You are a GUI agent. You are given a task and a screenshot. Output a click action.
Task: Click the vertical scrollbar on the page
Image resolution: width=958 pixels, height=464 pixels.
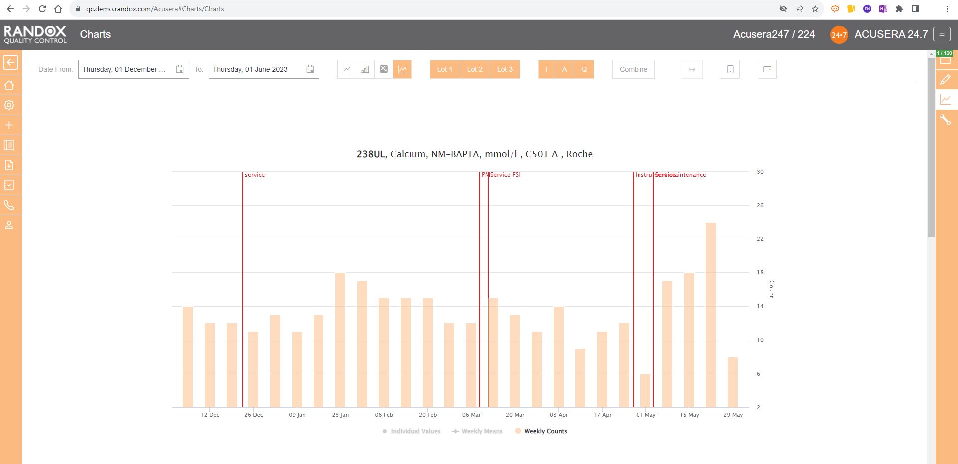pyautogui.click(x=931, y=150)
